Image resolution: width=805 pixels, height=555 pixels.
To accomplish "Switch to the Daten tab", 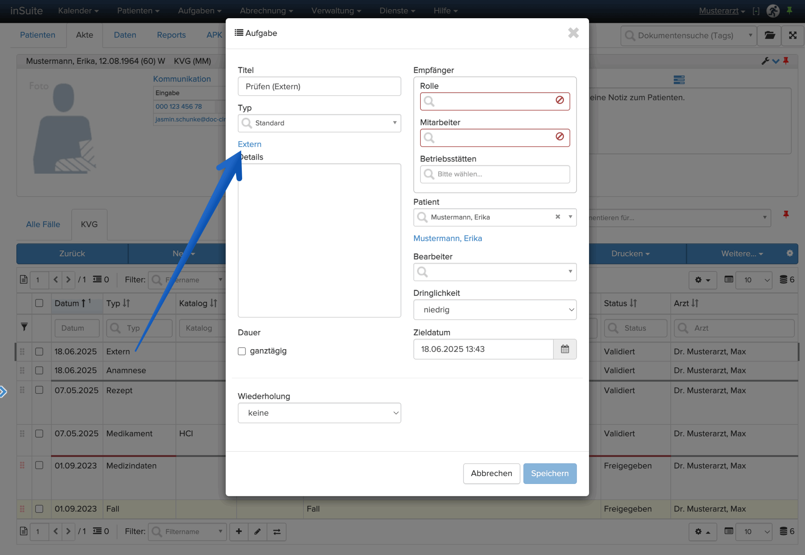I will coord(125,35).
